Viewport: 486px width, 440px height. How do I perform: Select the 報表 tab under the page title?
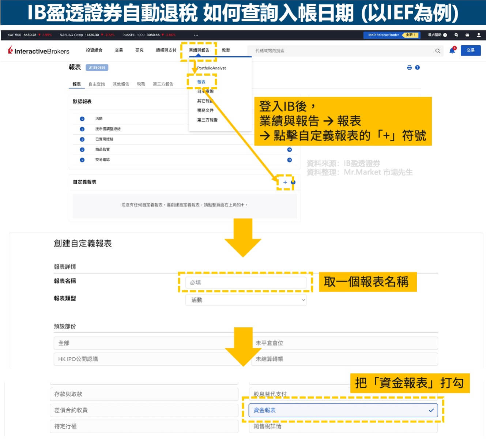[x=76, y=84]
